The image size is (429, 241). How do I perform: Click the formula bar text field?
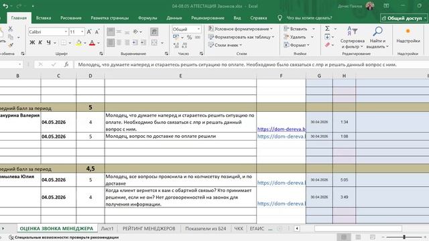pyautogui.click(x=250, y=64)
